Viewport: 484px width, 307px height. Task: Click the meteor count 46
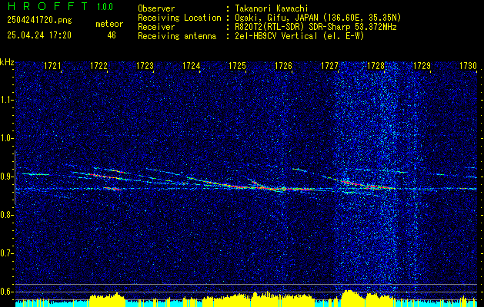112,35
